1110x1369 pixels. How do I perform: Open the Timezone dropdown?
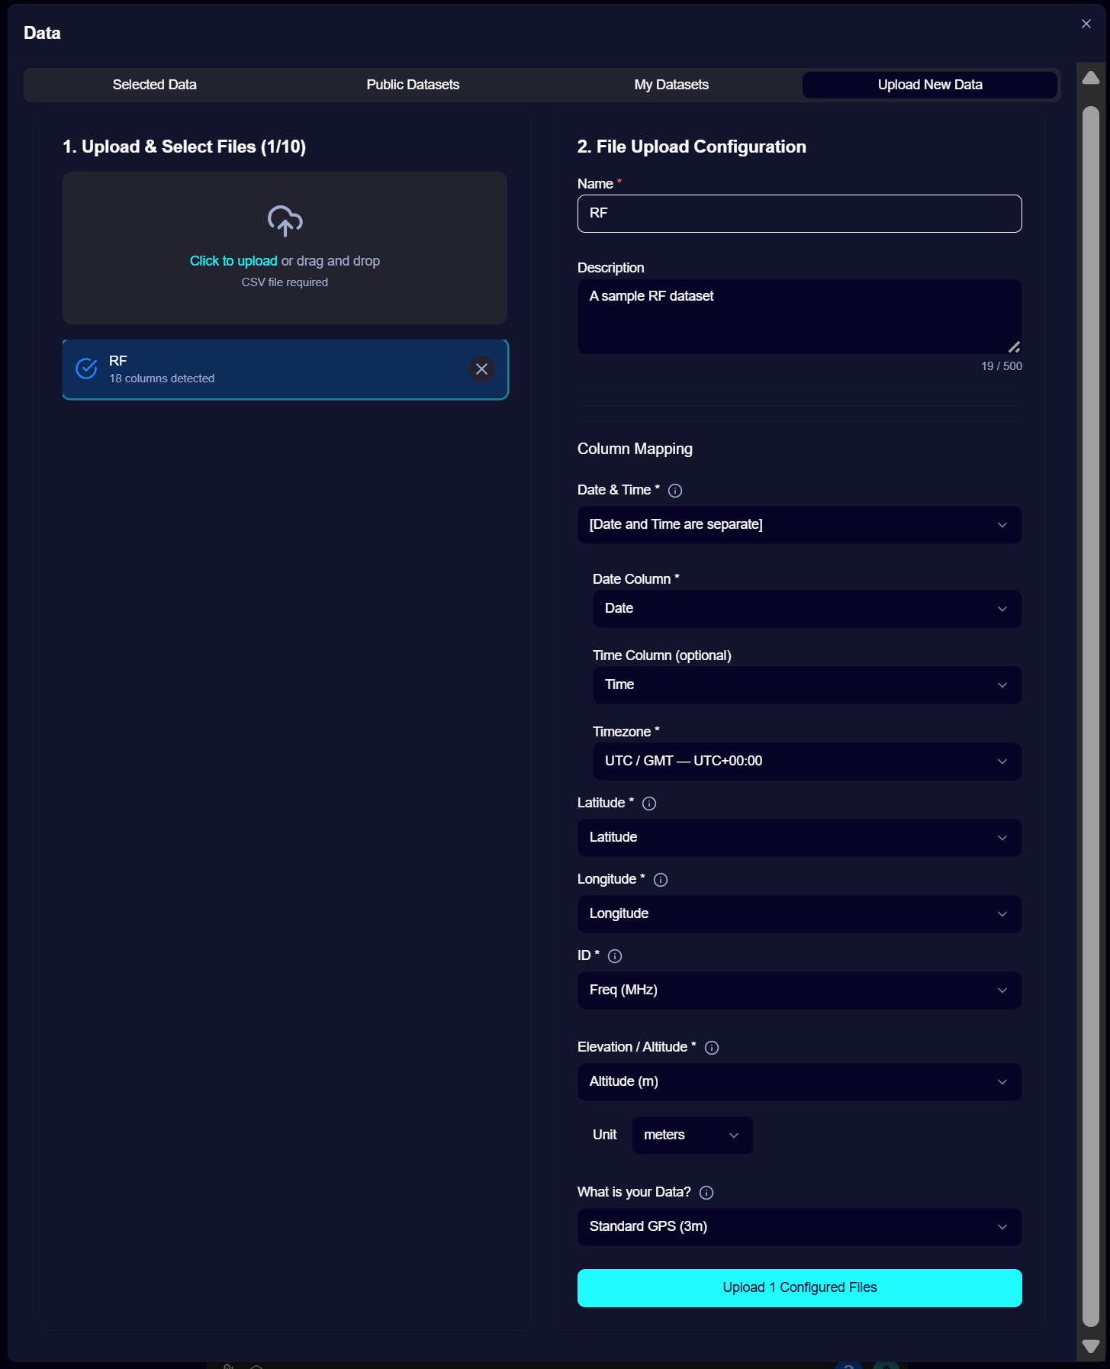(806, 762)
